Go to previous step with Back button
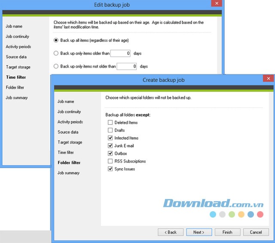The image size is (275, 243). tap(170, 232)
